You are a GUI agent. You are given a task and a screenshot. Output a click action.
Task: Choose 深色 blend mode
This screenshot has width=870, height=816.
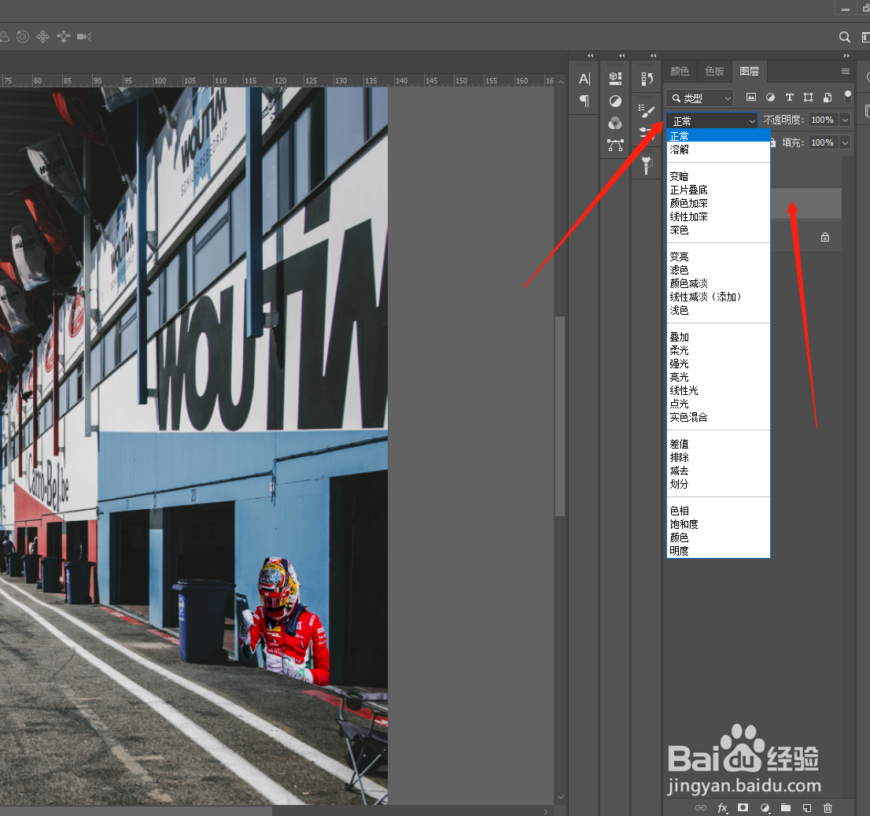[x=718, y=230]
